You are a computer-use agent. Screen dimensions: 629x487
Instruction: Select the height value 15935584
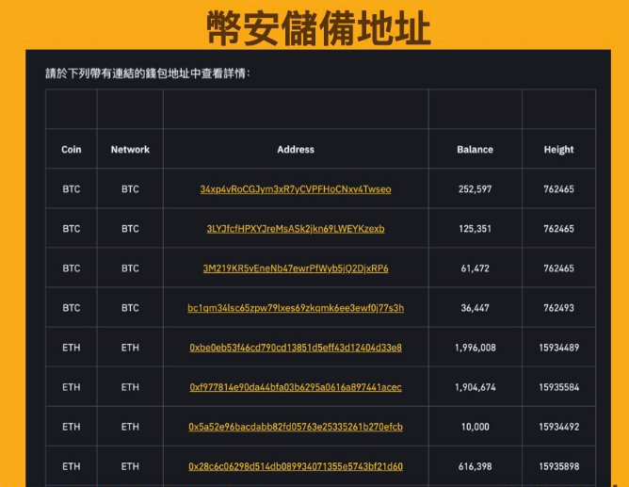click(558, 387)
